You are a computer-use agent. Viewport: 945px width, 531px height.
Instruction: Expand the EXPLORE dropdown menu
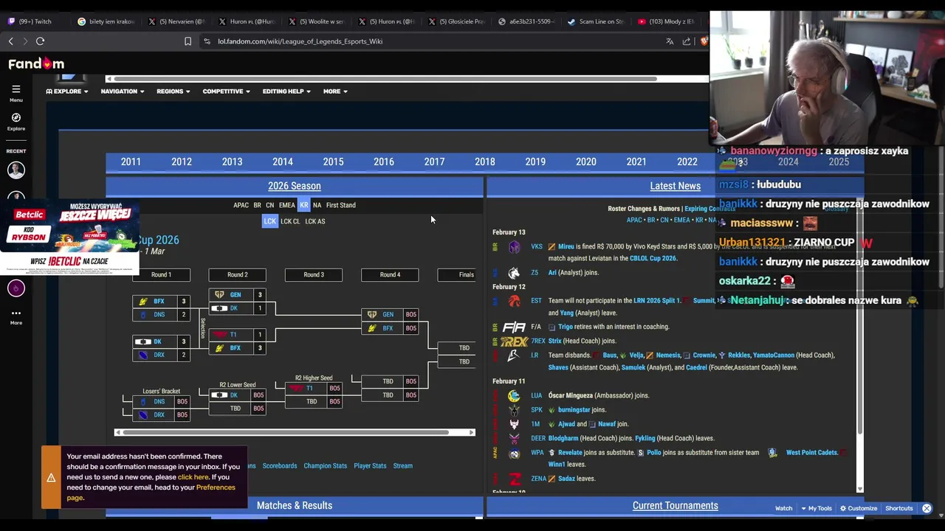point(67,91)
